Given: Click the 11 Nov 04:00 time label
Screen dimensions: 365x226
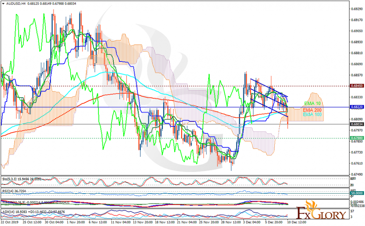Looking at the screenshot, I should (121, 222).
